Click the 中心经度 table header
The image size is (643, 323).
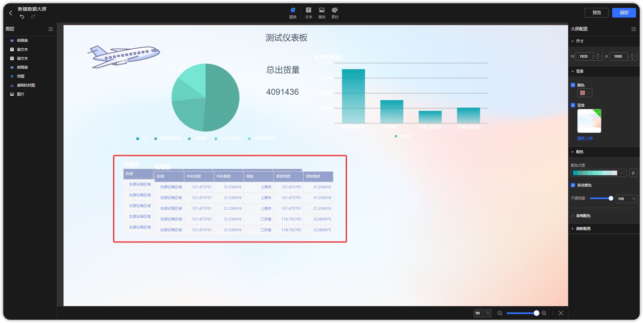(x=199, y=177)
